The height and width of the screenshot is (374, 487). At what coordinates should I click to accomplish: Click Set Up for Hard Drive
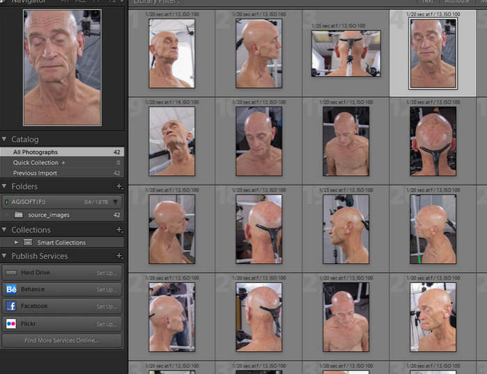click(x=107, y=273)
